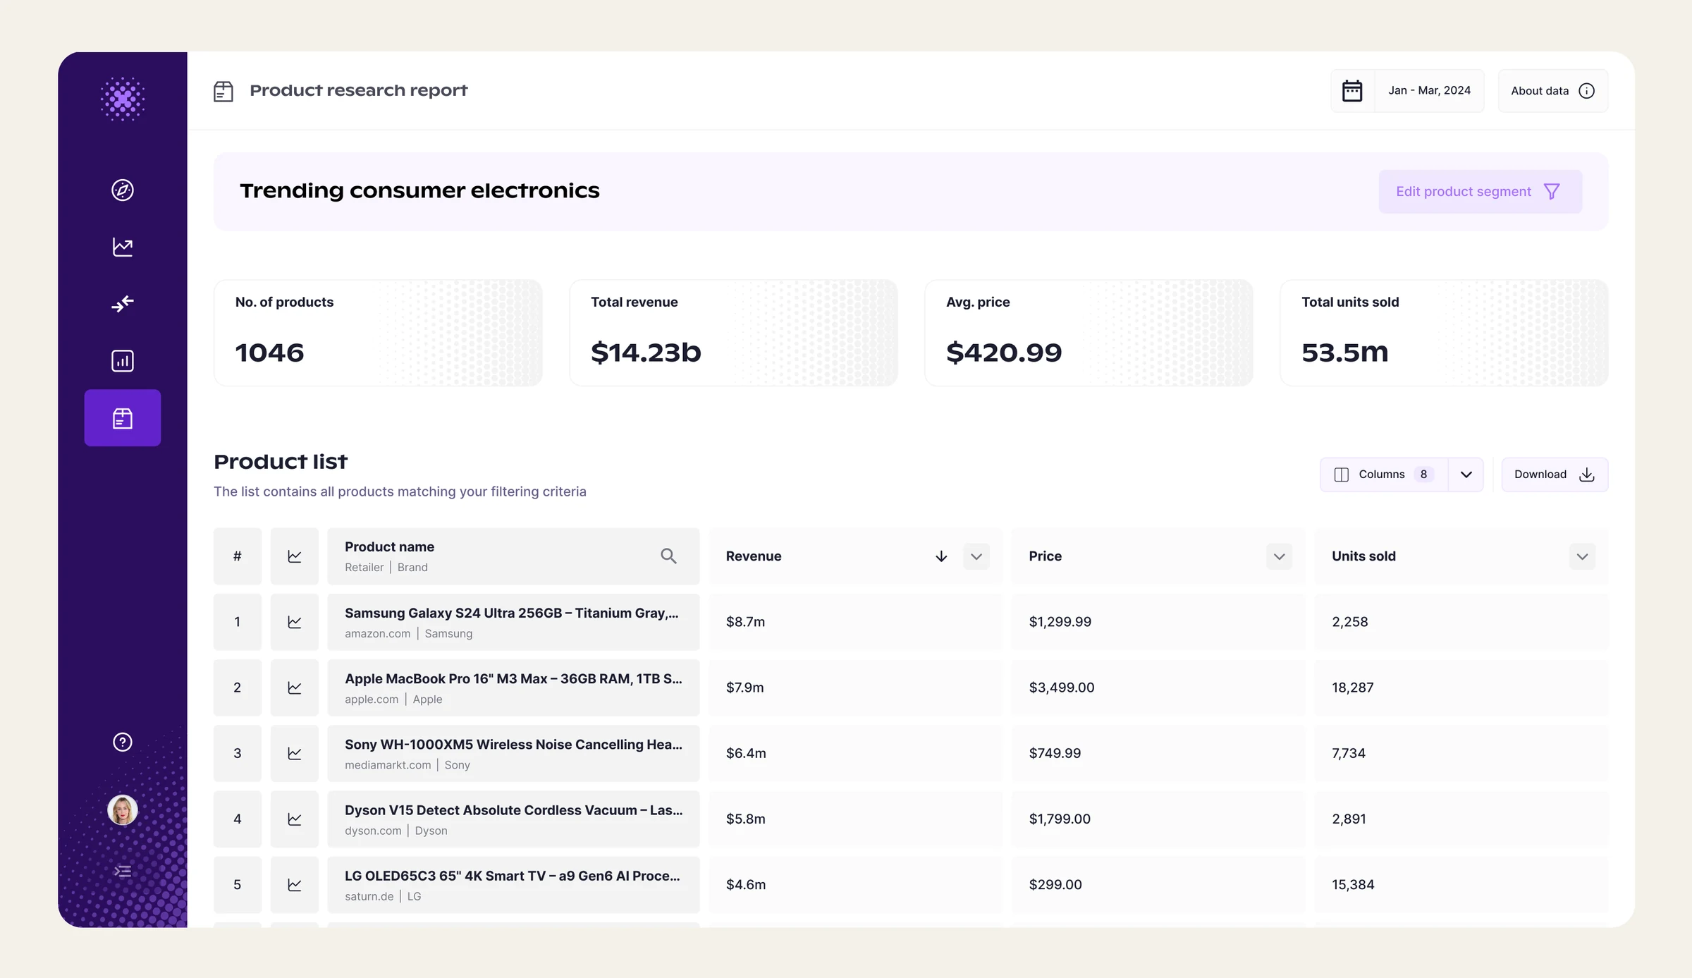Open trend chart for Apple MacBook Pro row
The image size is (1692, 978).
[x=295, y=687]
